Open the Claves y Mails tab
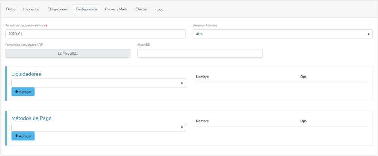 tap(116, 9)
